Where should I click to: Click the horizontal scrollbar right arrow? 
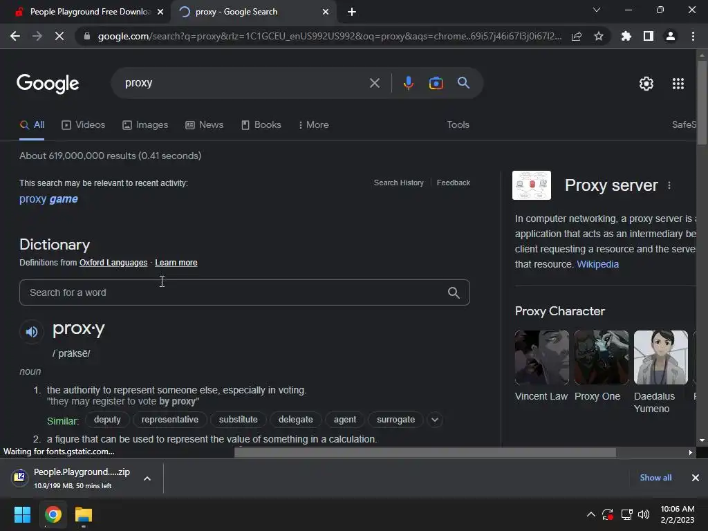click(691, 452)
